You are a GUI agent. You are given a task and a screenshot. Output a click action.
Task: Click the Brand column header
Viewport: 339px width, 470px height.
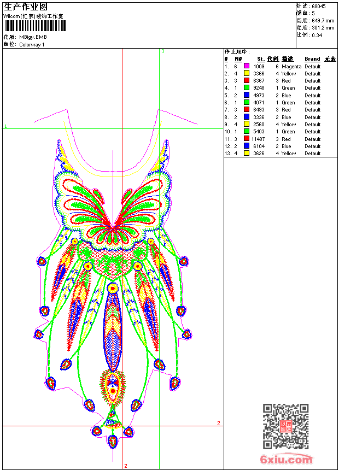tap(312, 59)
